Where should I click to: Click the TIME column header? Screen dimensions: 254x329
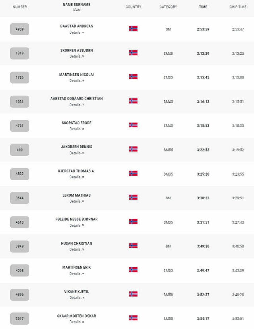(x=203, y=7)
